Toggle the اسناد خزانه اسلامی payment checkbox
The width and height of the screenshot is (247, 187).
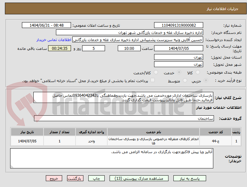(152, 80)
